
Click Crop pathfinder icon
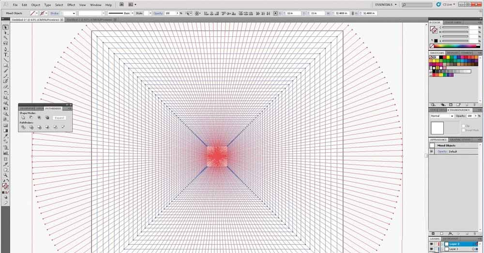pos(47,127)
